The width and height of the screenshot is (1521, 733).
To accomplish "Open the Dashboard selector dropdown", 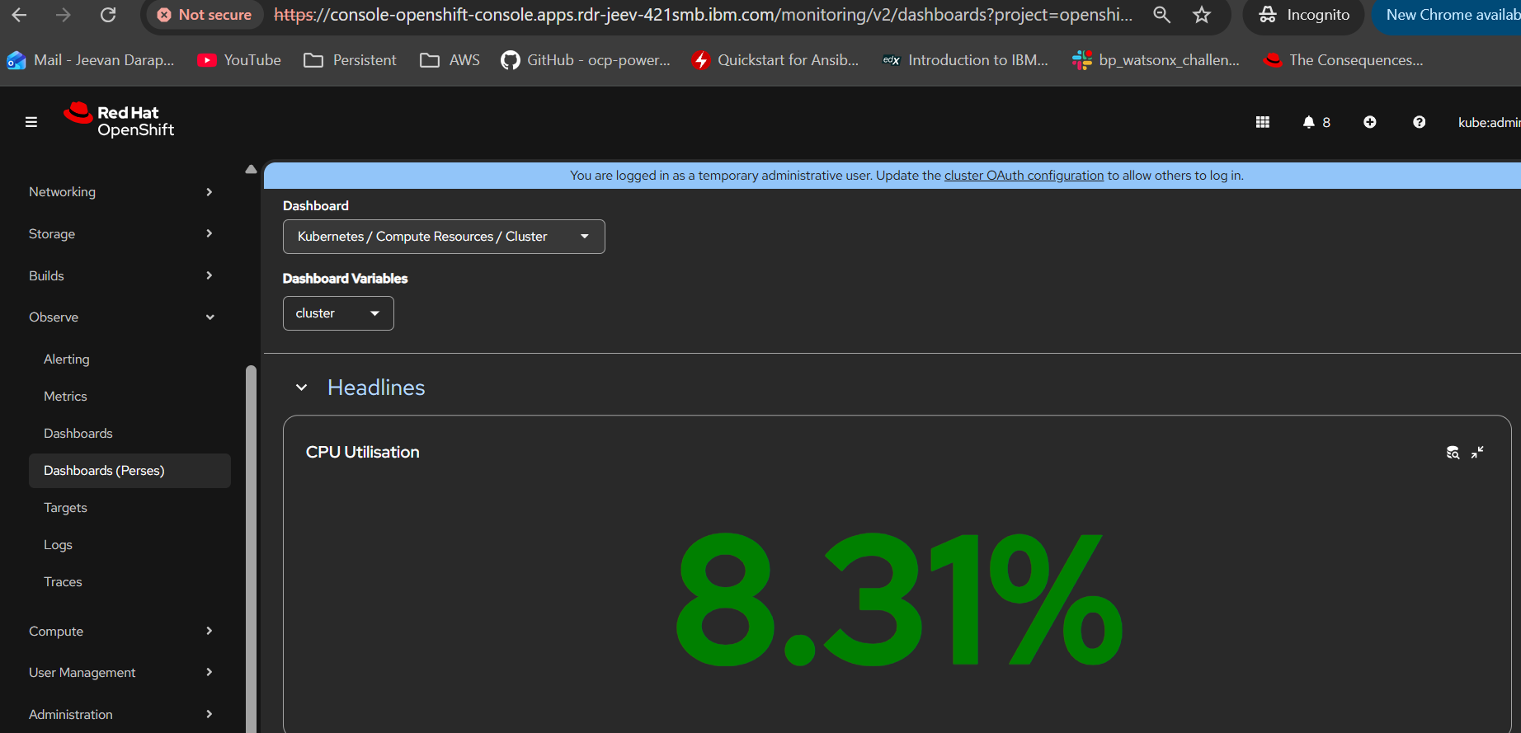I will pos(444,237).
